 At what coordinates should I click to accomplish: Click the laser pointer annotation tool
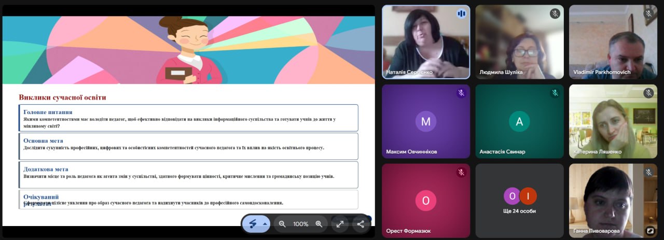pos(253,224)
